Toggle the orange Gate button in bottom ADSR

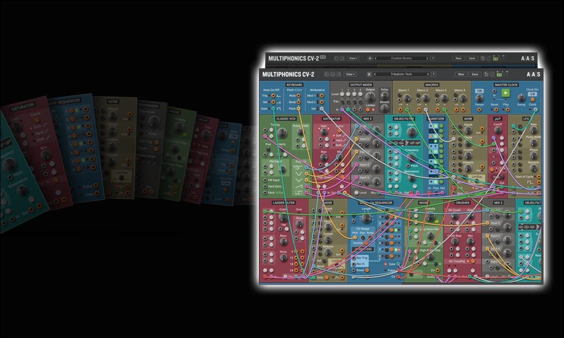(x=327, y=277)
